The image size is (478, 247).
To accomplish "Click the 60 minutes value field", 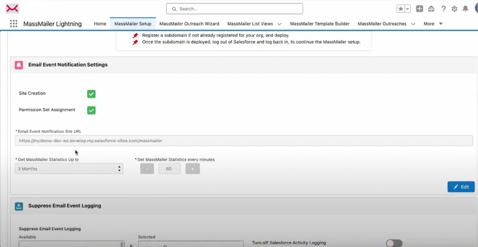I will coord(169,169).
